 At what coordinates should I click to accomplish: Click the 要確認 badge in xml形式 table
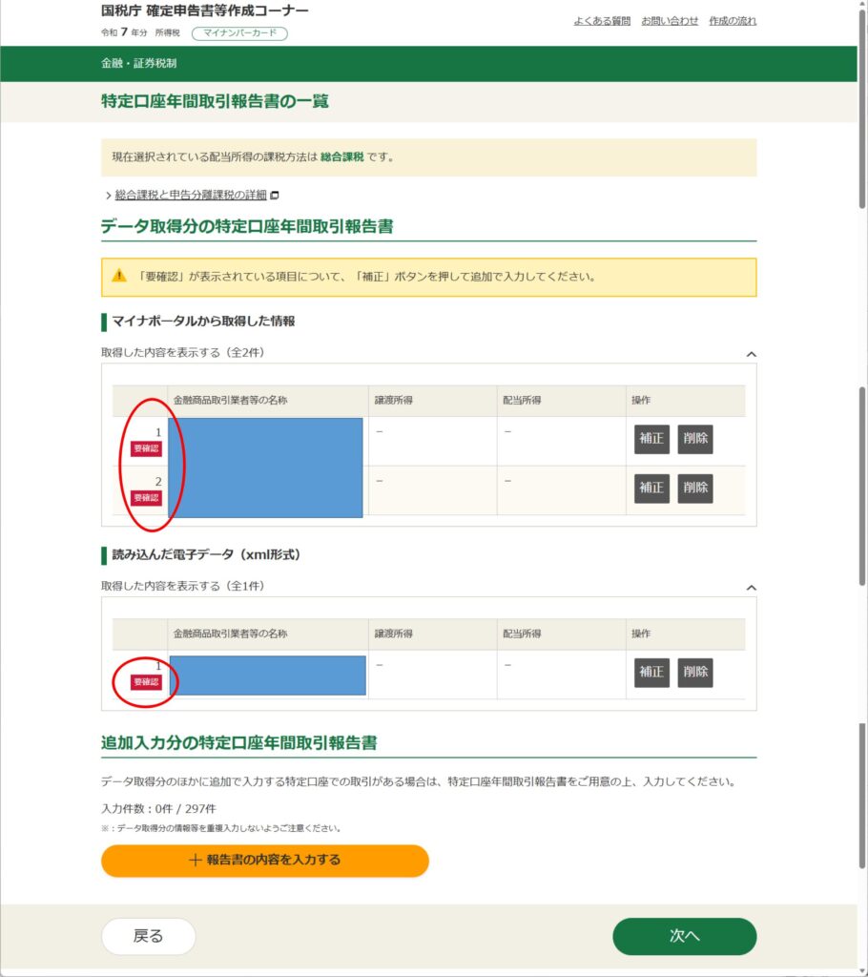[146, 682]
